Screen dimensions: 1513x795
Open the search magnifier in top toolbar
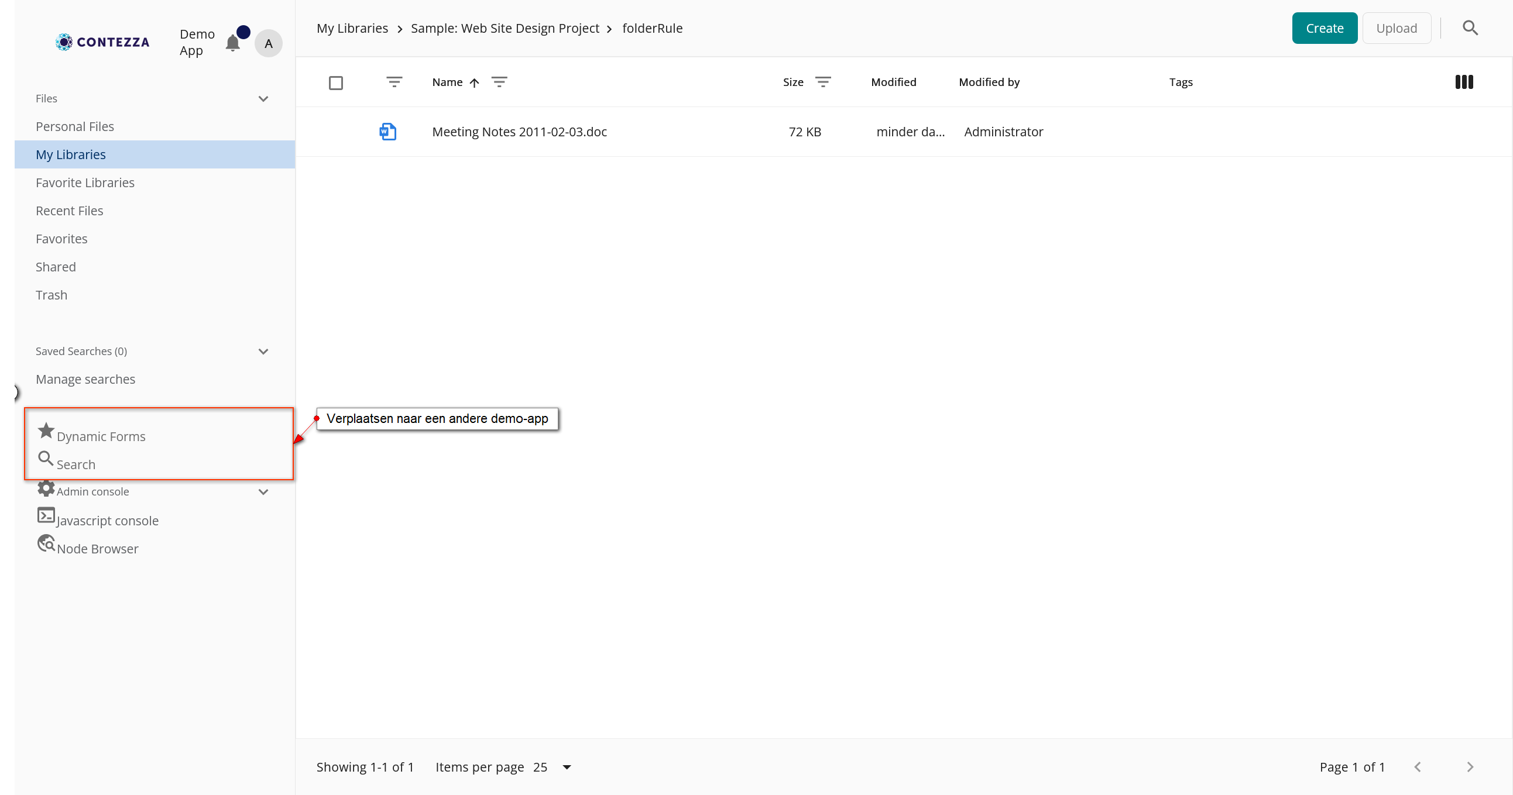[x=1470, y=27]
